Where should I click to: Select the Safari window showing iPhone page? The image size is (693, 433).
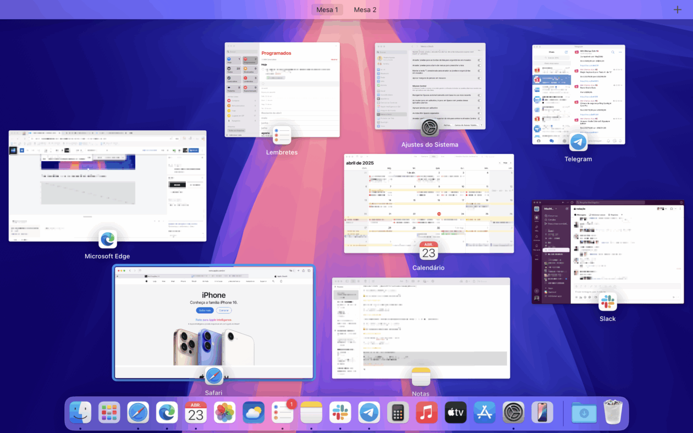pyautogui.click(x=214, y=323)
